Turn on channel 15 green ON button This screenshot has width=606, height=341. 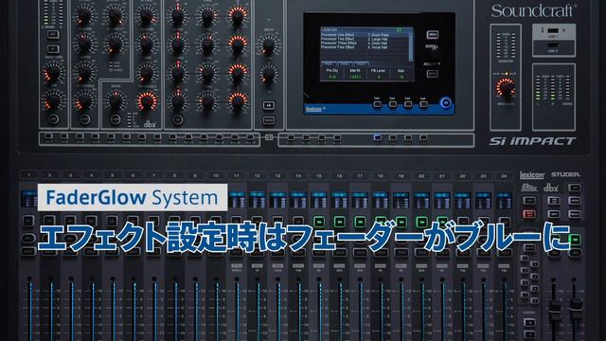pyautogui.click(x=319, y=222)
